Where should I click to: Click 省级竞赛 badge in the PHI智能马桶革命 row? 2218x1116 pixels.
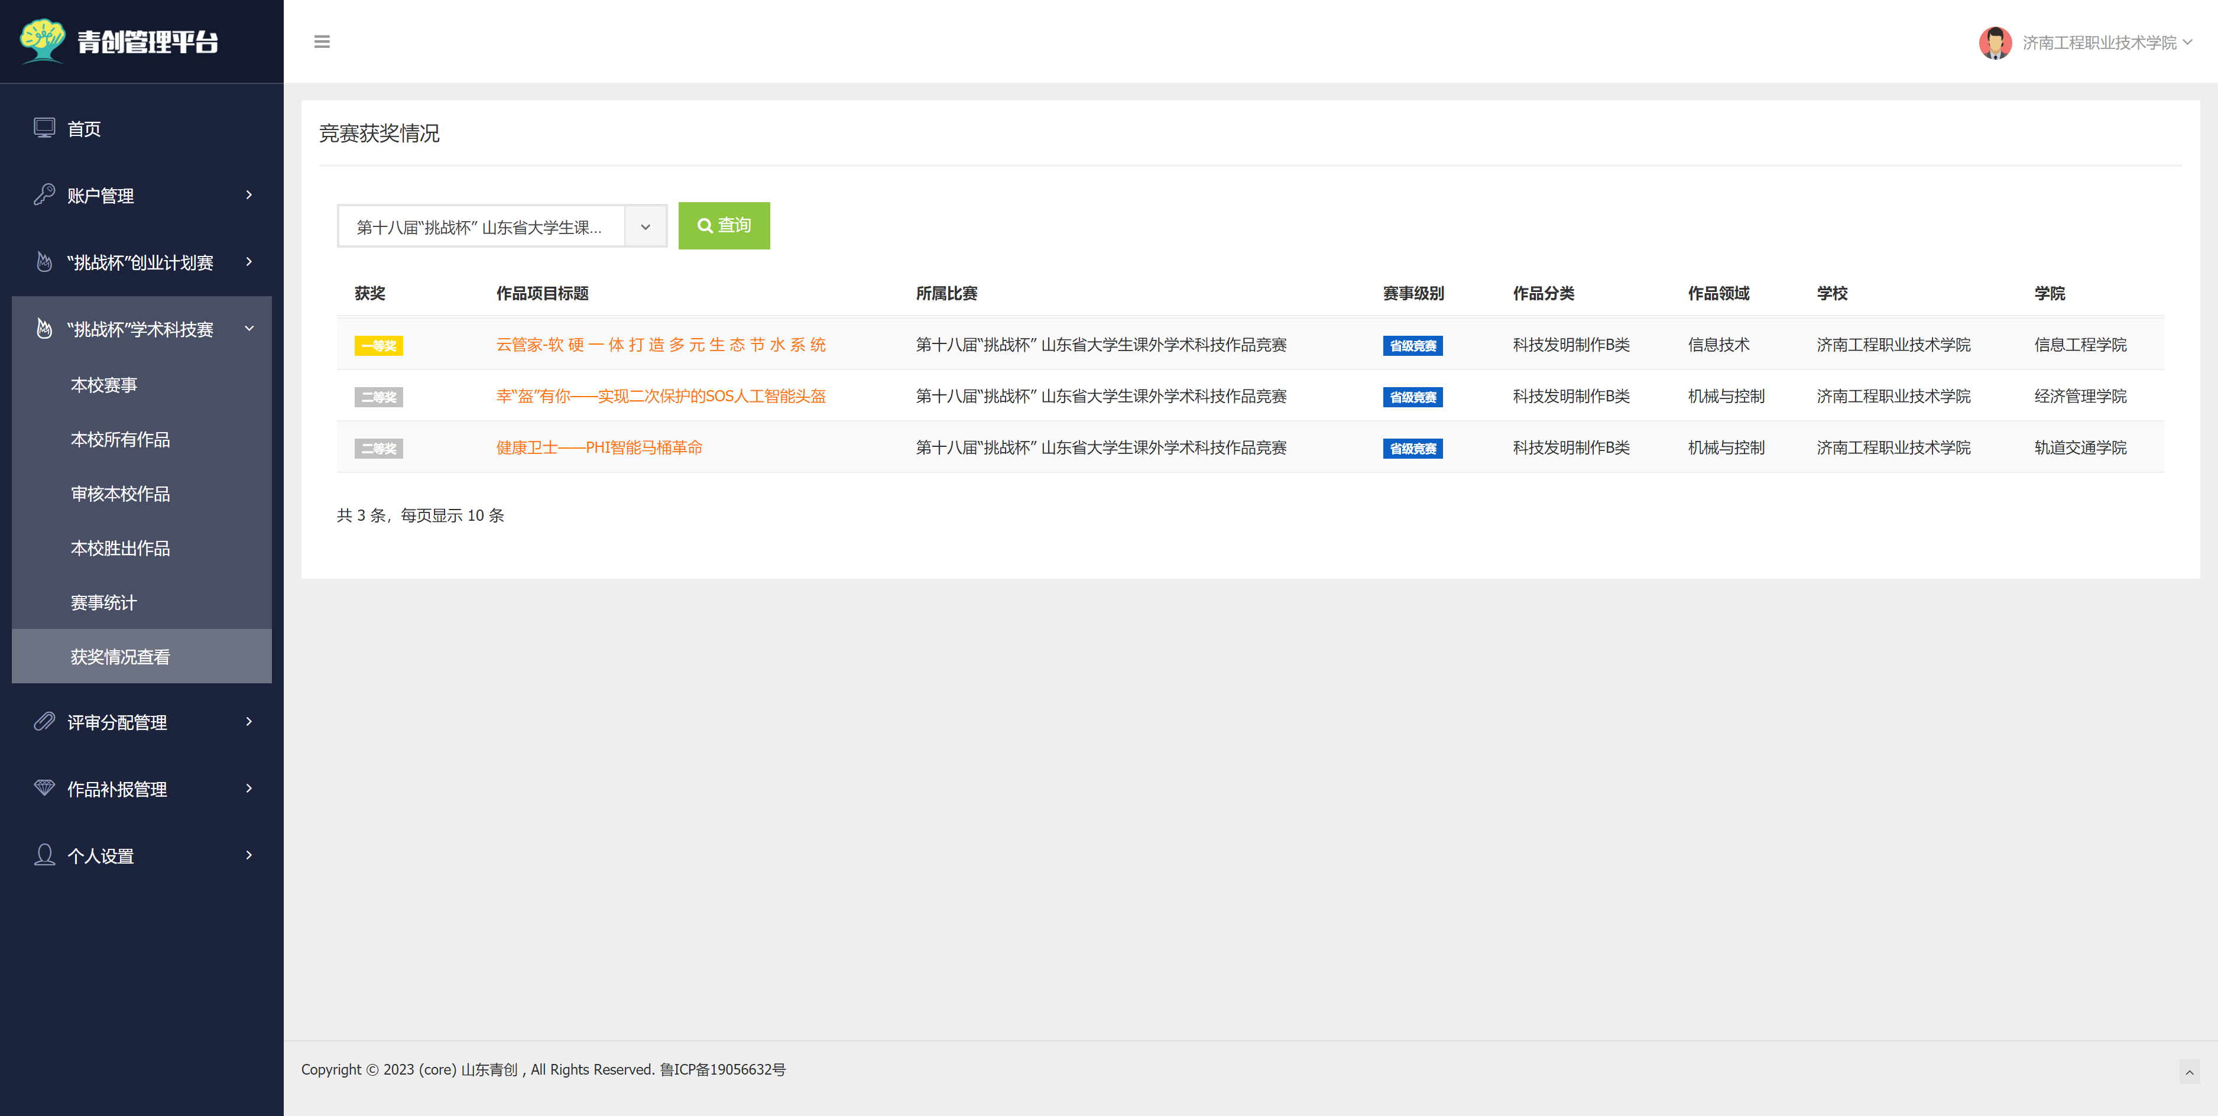tap(1413, 449)
